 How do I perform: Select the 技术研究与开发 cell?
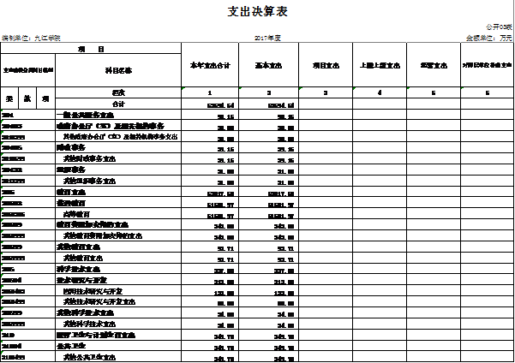coord(118,280)
